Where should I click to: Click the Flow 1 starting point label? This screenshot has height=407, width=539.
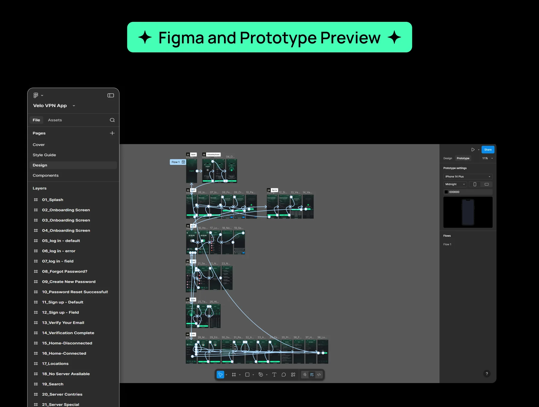[178, 162]
